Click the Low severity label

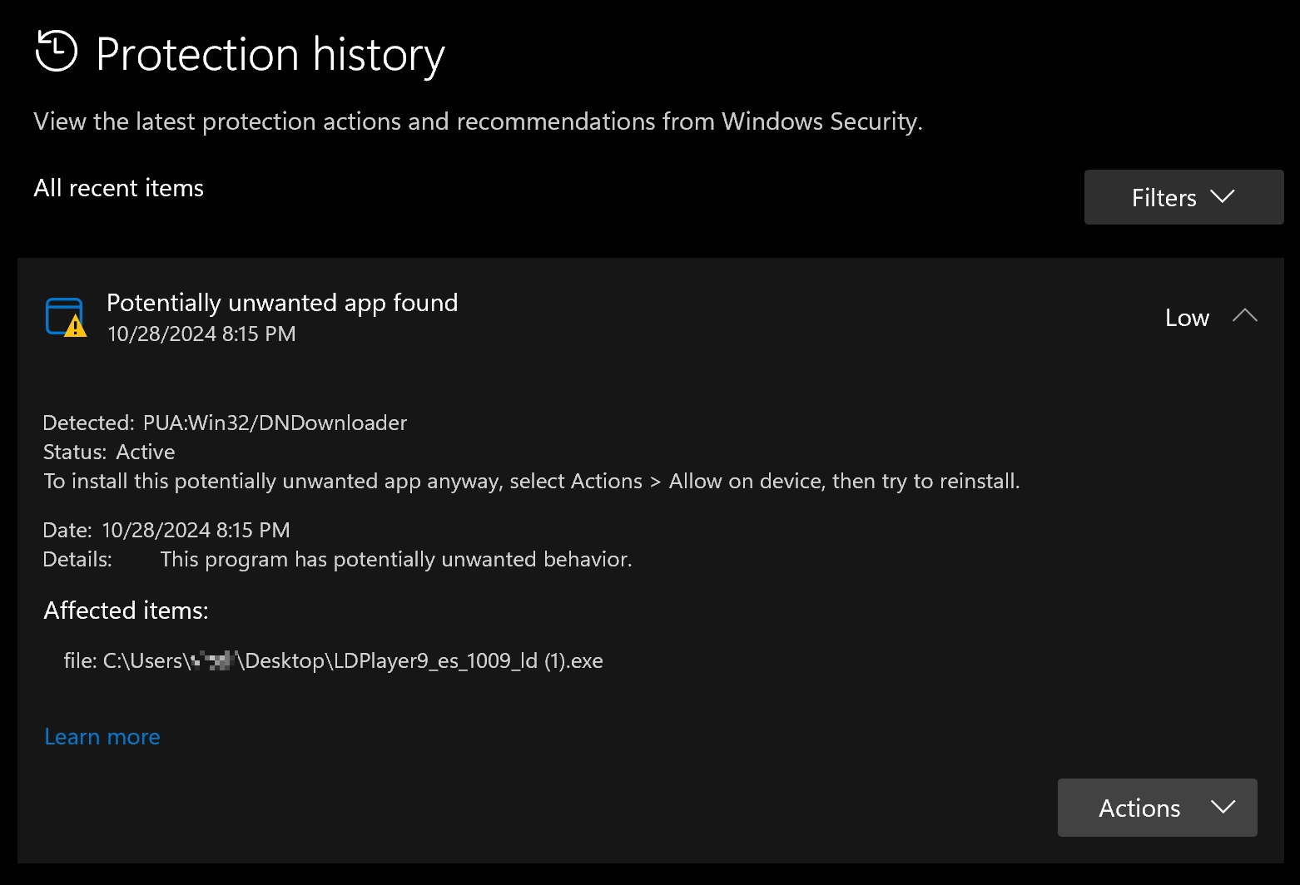(1187, 317)
